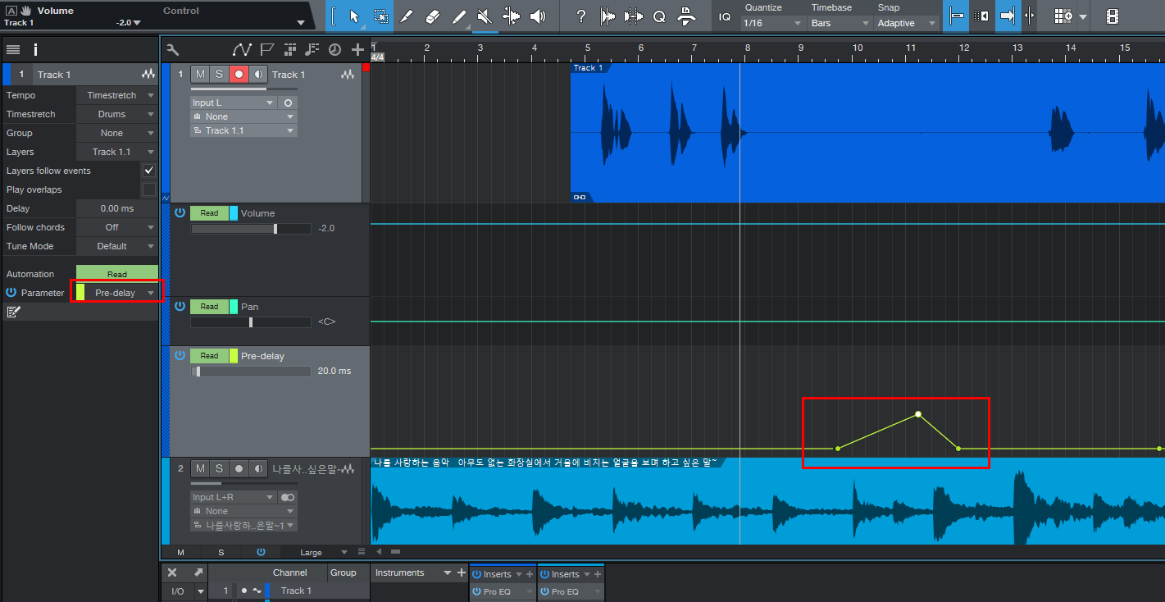The image size is (1165, 602).
Task: Add a track with the plus icon
Action: click(x=357, y=49)
